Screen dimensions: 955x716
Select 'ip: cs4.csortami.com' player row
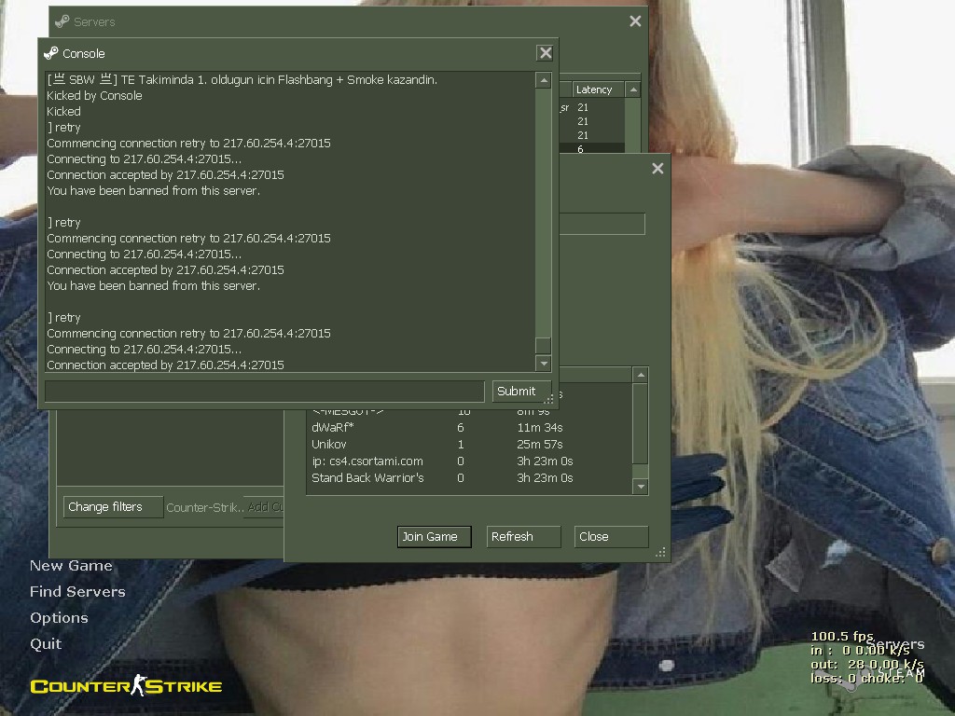point(469,461)
